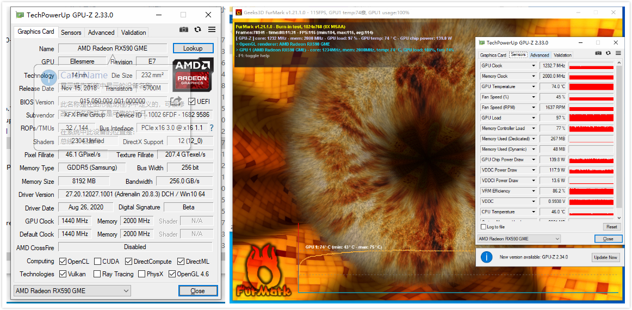Click the refresh icon in Graphics Card window
This screenshot has height=310, width=632.
(197, 30)
